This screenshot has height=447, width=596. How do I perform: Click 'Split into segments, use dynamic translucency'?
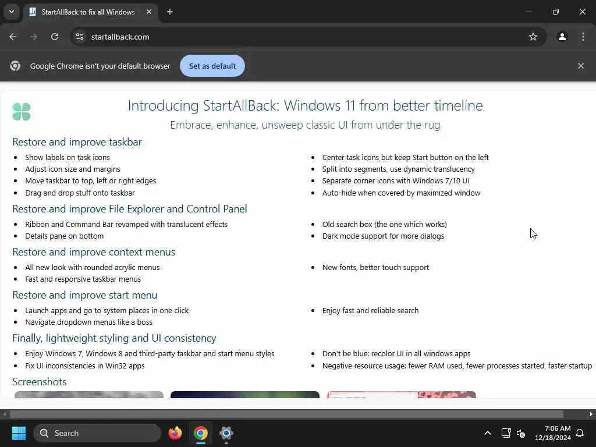(x=398, y=169)
